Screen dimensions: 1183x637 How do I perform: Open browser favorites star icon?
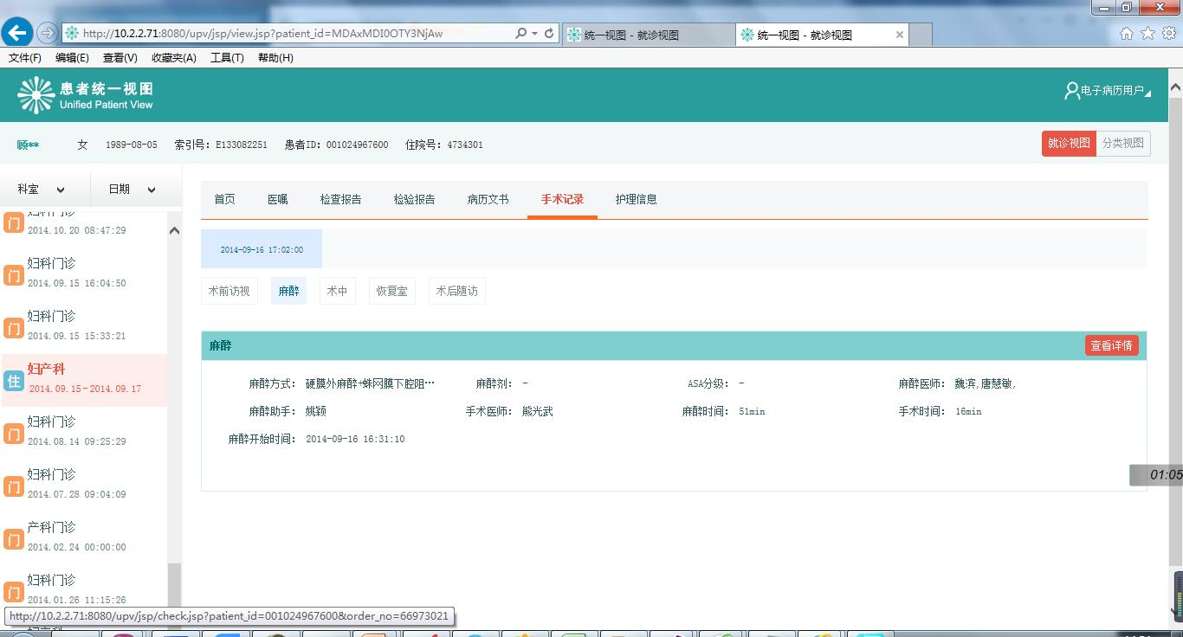point(1147,34)
